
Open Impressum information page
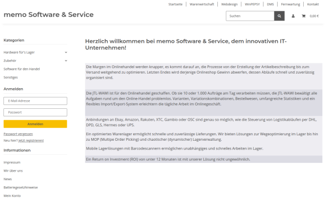coord(12,162)
